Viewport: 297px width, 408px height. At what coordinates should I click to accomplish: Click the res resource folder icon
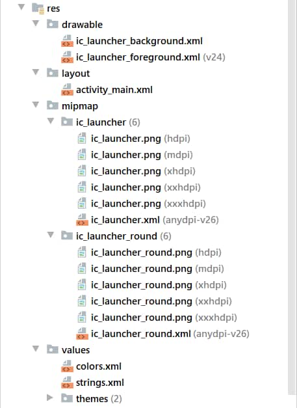[x=38, y=8]
